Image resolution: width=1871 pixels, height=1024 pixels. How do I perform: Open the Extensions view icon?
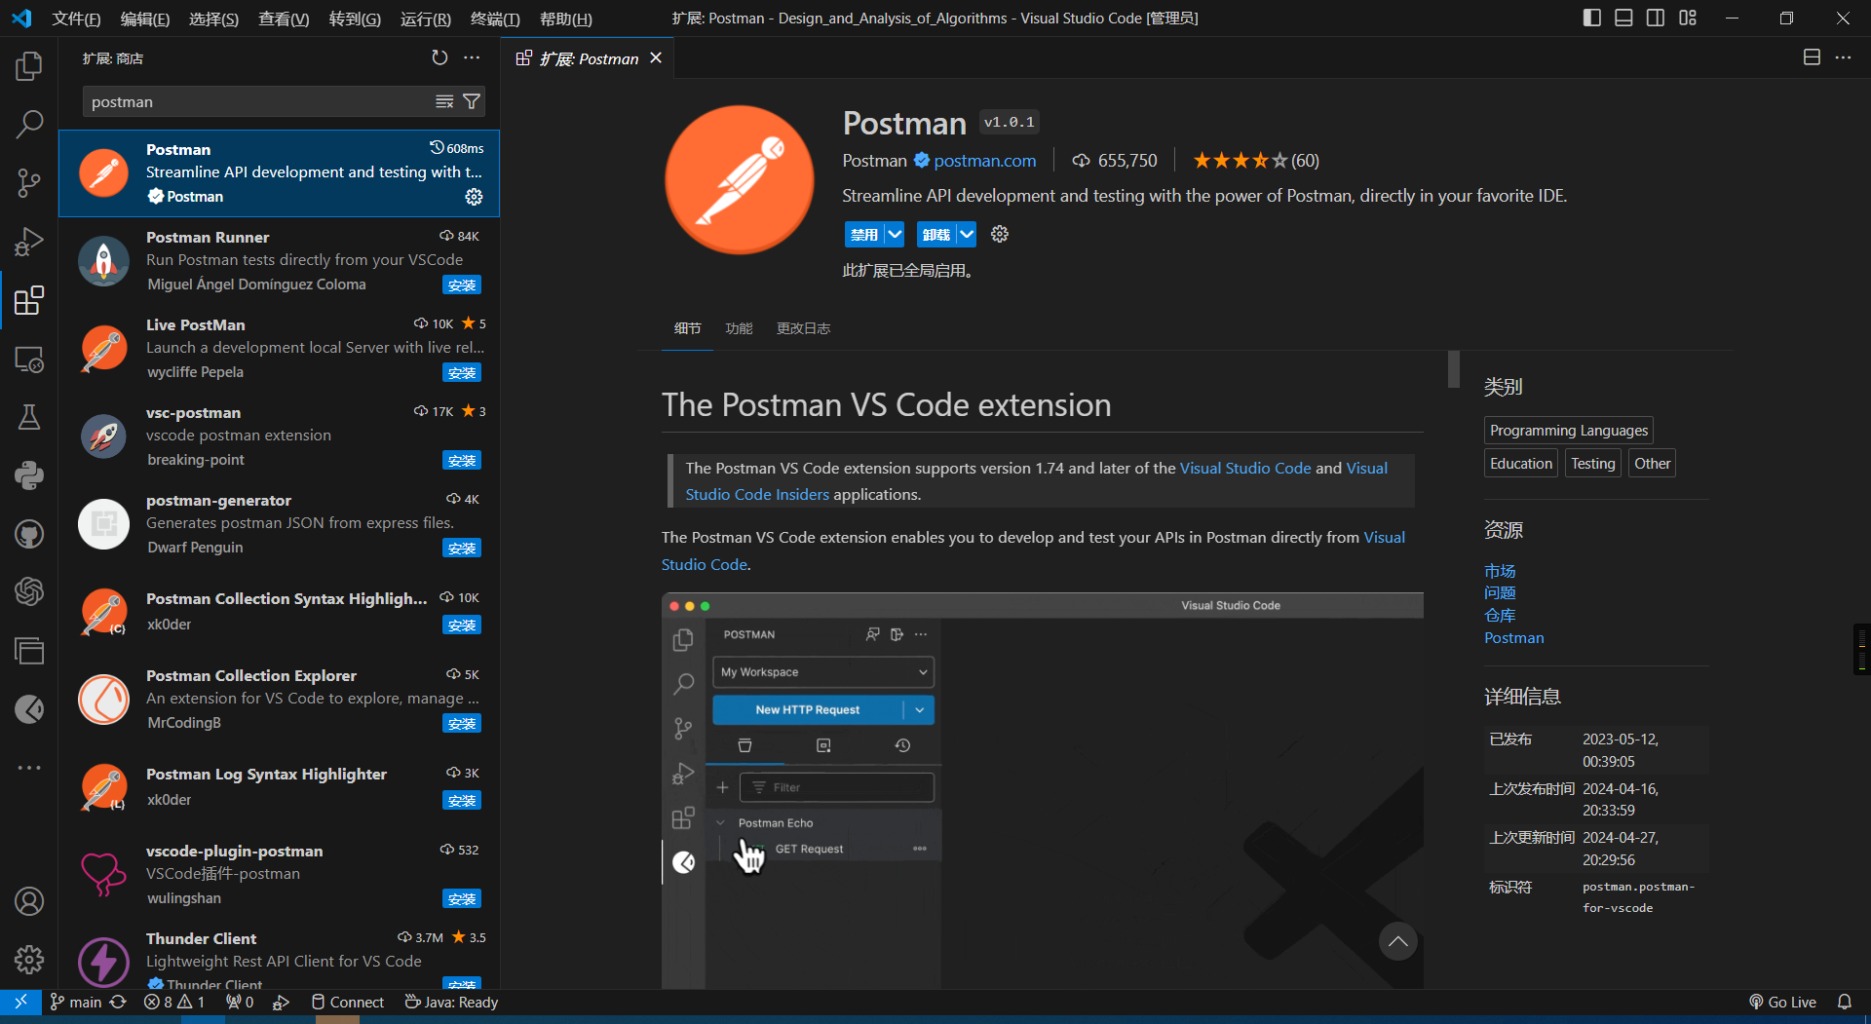(29, 300)
